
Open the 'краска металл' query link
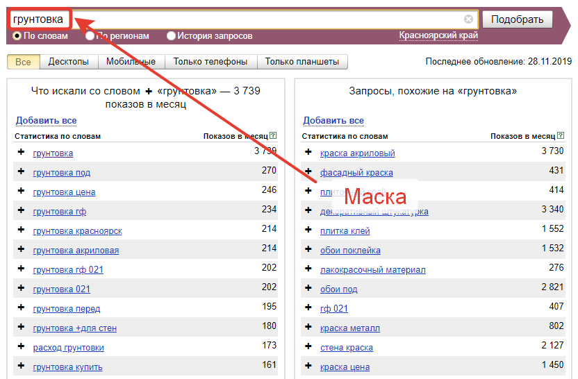350,328
